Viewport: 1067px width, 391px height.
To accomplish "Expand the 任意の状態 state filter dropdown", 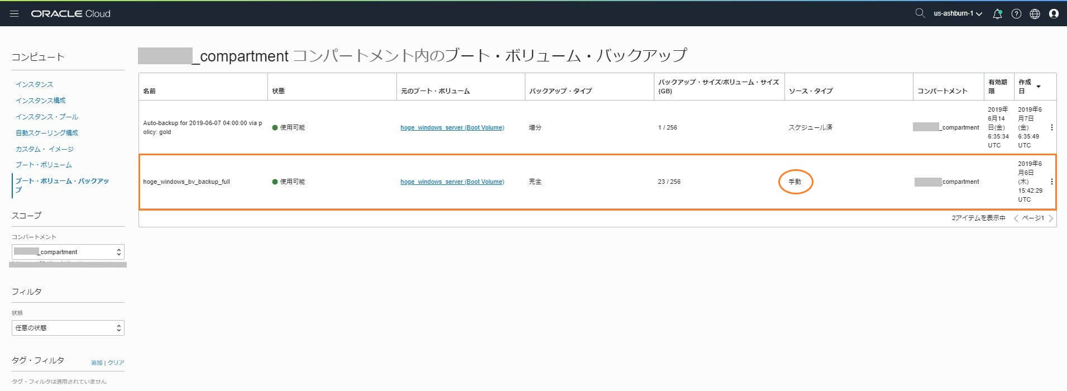I will point(68,328).
